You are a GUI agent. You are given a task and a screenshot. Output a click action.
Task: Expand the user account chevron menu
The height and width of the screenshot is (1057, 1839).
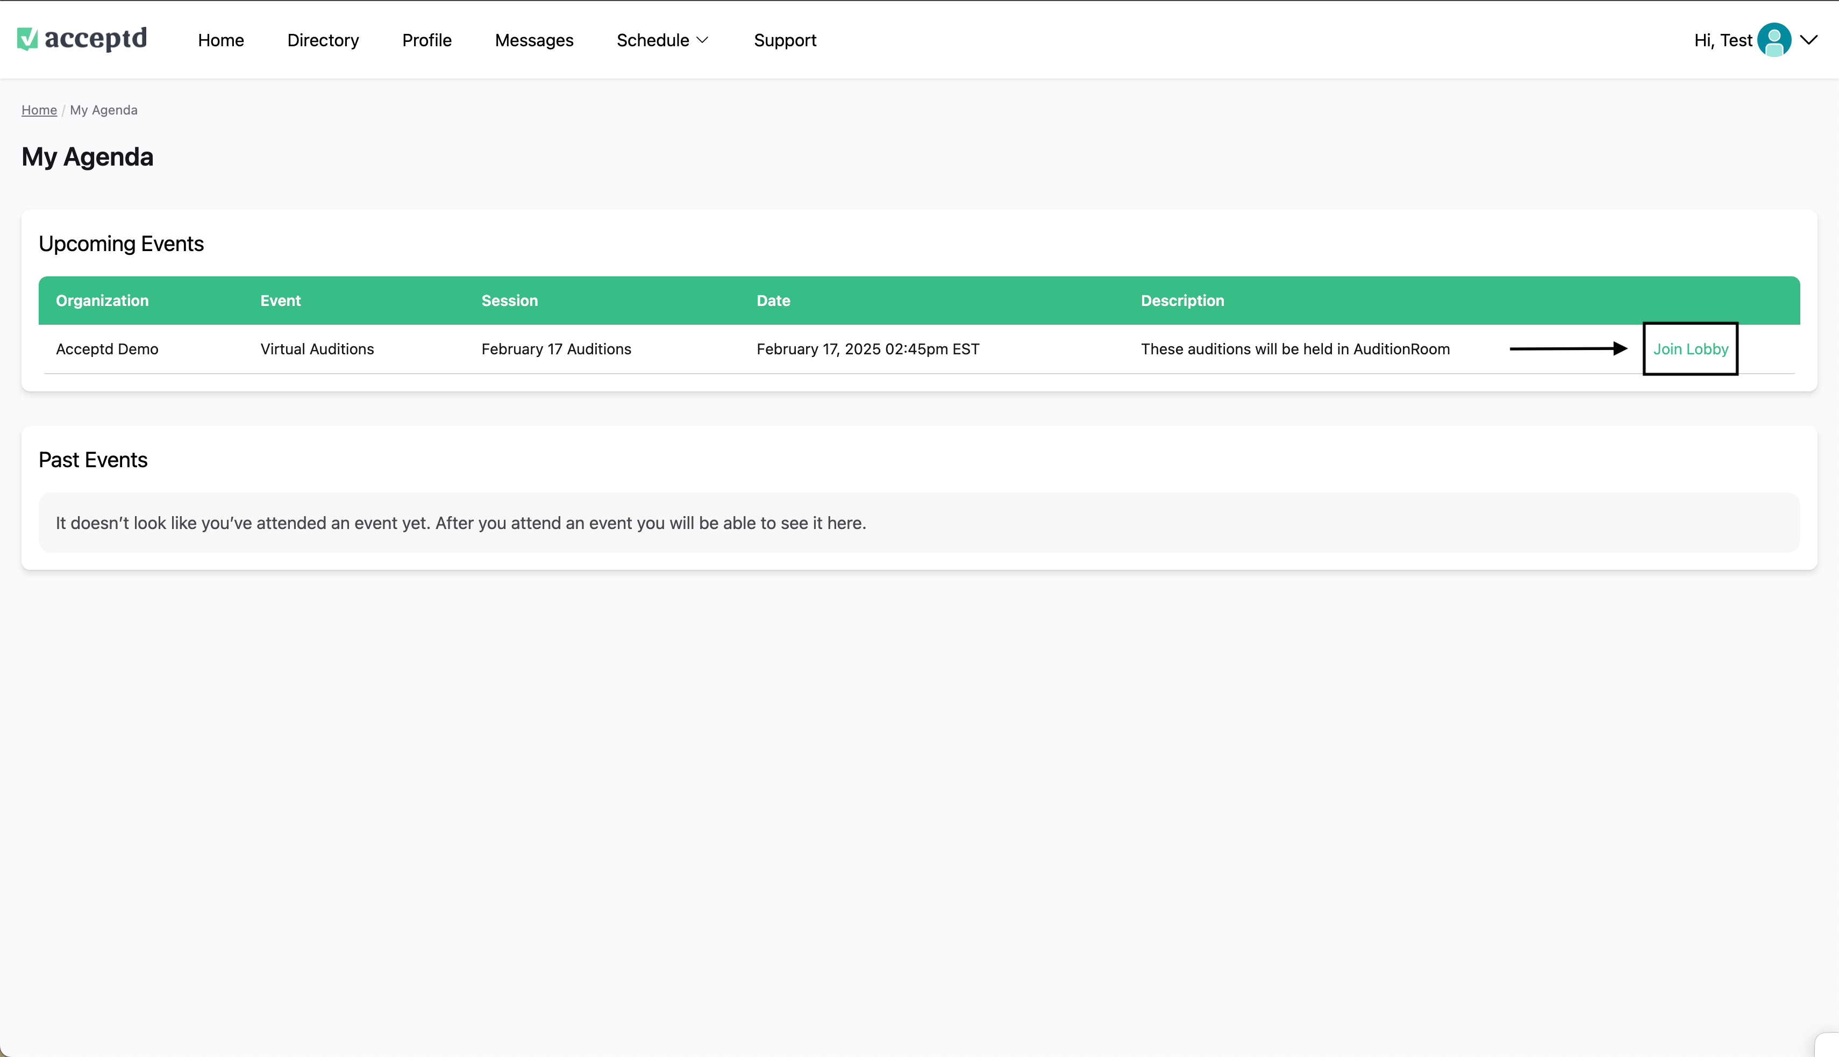click(1808, 40)
